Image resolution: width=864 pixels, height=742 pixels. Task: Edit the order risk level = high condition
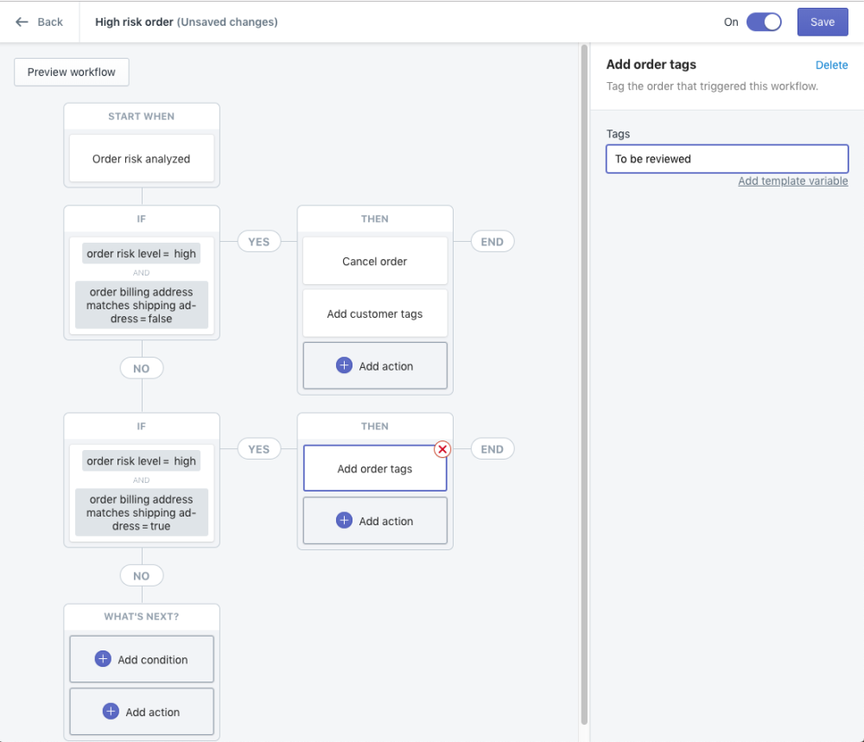click(x=141, y=253)
